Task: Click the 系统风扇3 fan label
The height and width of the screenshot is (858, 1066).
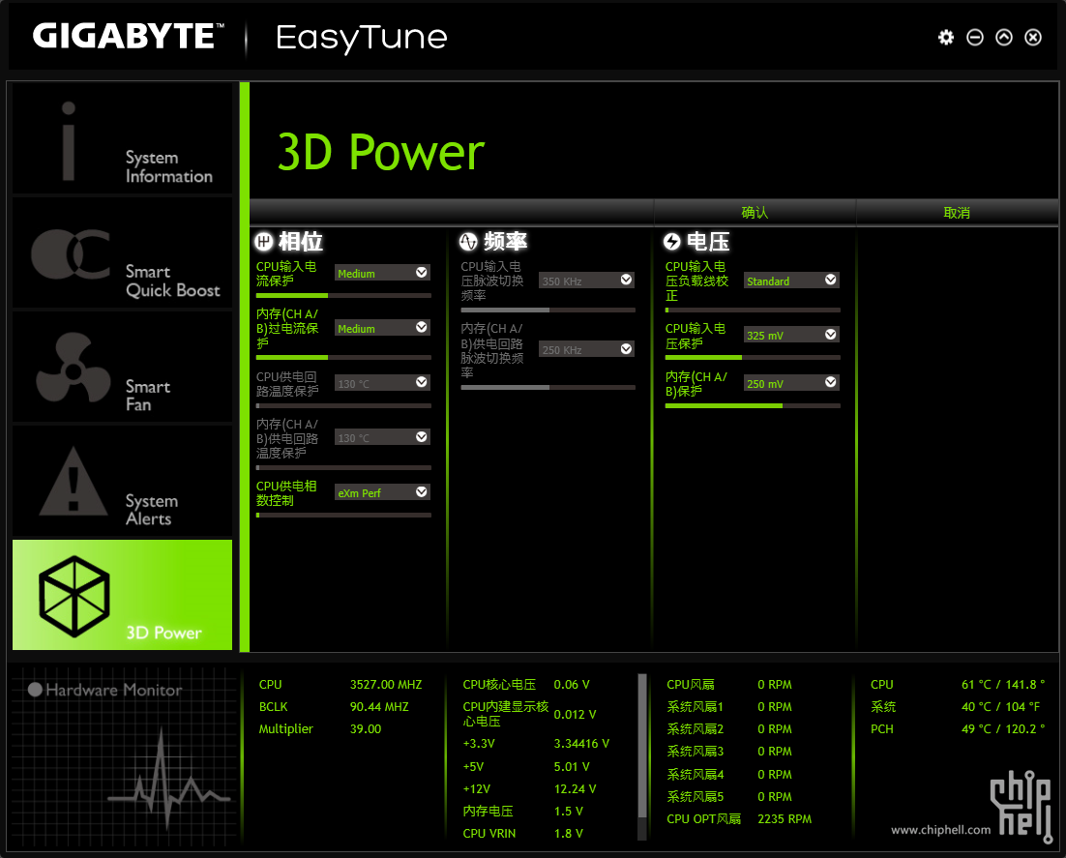Action: pos(695,752)
